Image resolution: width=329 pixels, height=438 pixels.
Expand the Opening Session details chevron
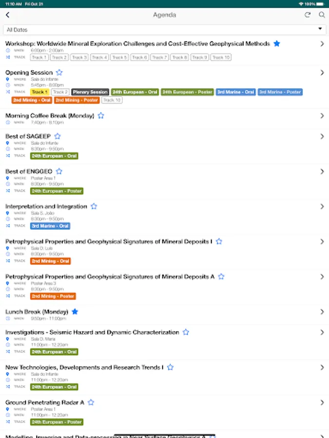(x=322, y=73)
